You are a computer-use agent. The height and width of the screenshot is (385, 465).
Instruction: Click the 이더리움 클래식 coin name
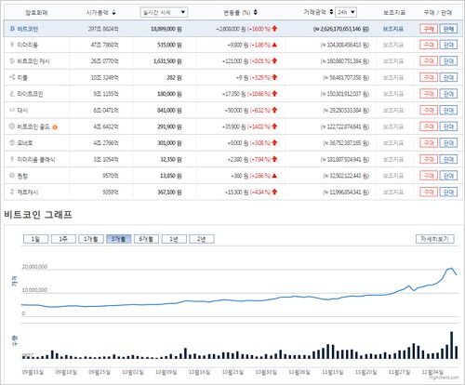click(36, 159)
